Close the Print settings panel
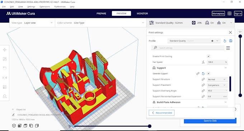This screenshot has height=131, width=244. (230, 32)
